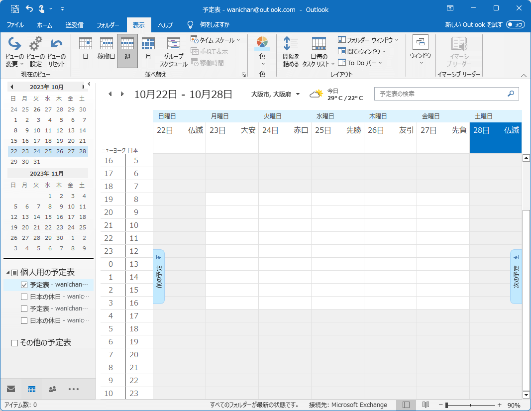Viewport: 531px width, 411px height.
Task: Open weather location 大阪市 dropdown arrow
Action: pos(298,94)
